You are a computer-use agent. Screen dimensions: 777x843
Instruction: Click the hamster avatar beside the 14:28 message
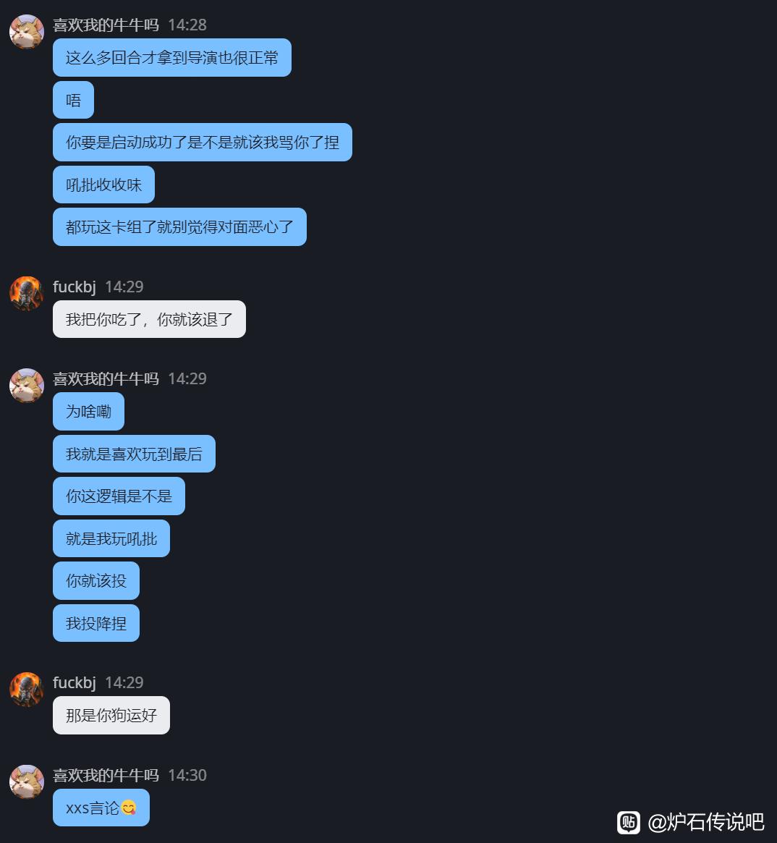(x=27, y=32)
